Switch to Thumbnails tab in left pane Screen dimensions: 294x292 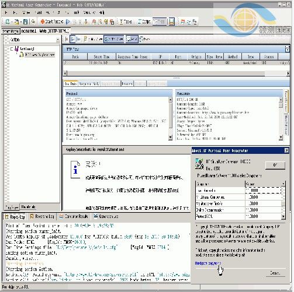[x=28, y=207]
